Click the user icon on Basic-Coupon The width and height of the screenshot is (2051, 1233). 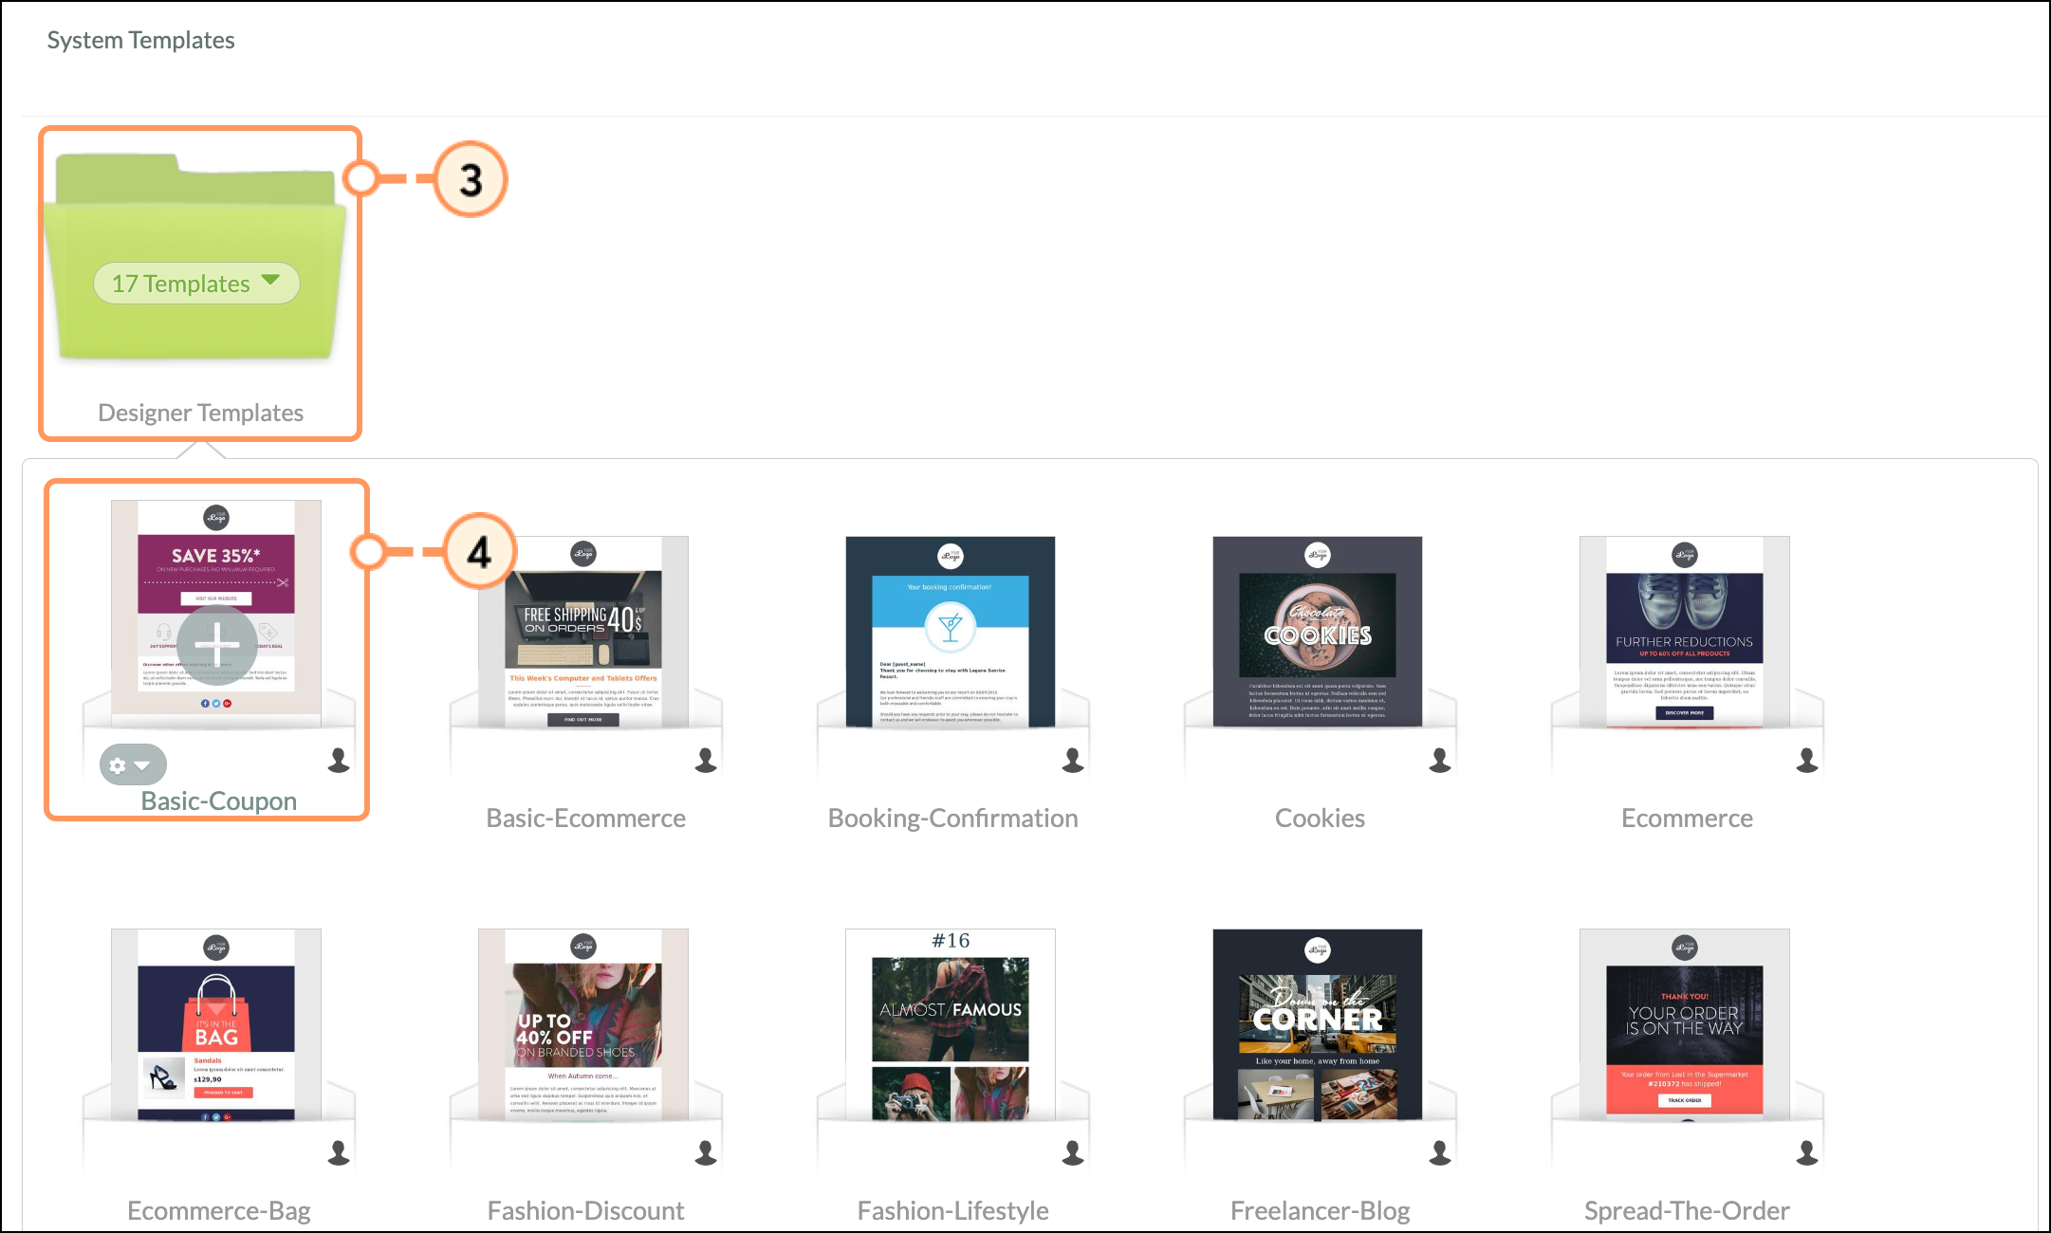coord(339,761)
